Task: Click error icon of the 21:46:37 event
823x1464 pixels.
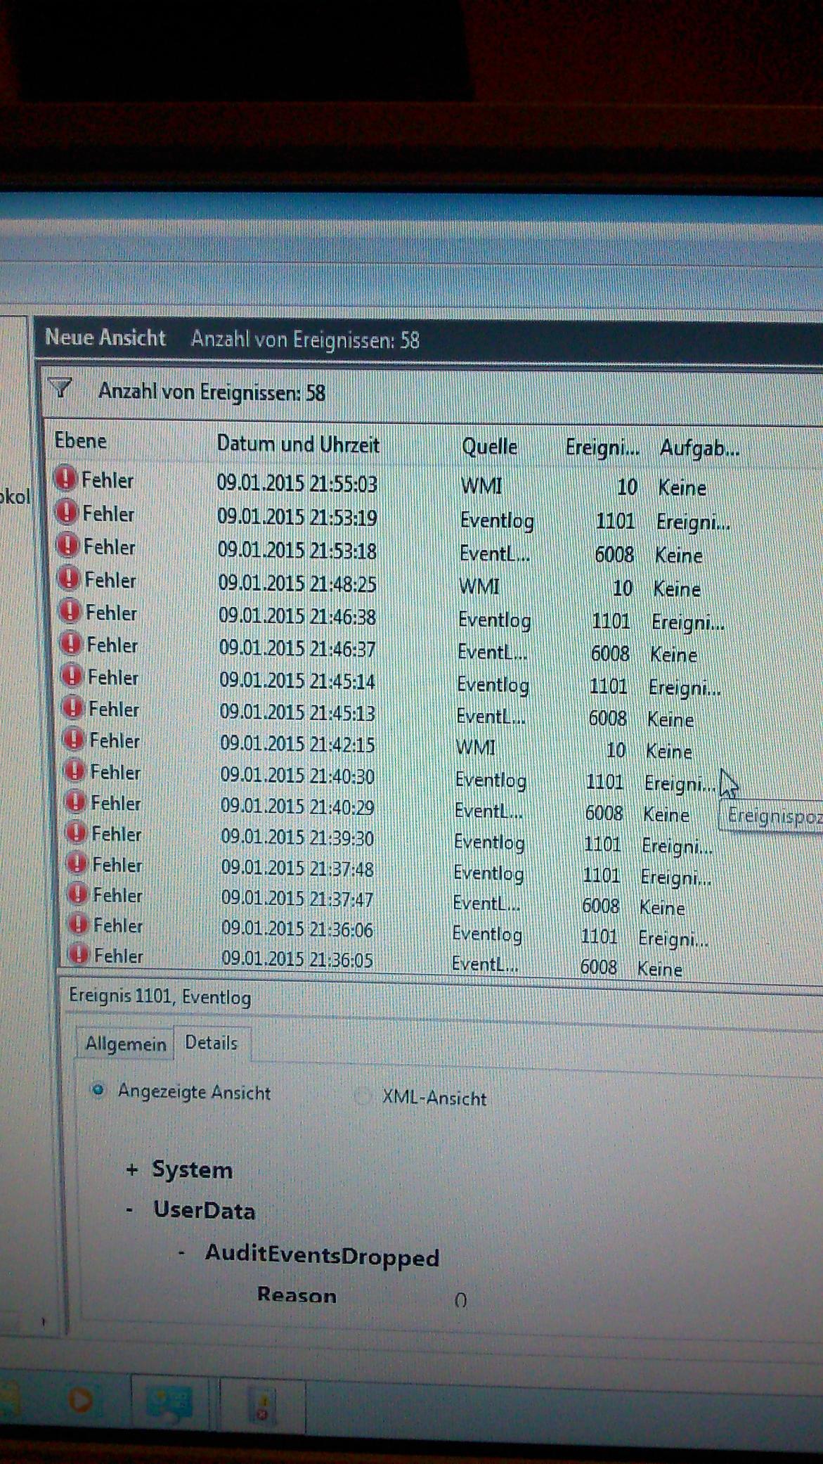Action: 71,644
